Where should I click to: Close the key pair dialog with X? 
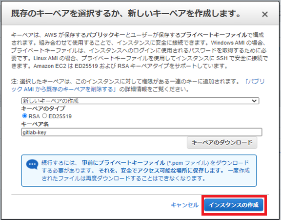pyautogui.click(x=265, y=14)
